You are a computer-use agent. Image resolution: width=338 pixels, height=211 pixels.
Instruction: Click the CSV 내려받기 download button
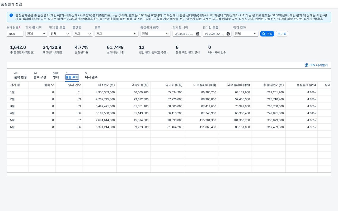click(x=316, y=65)
